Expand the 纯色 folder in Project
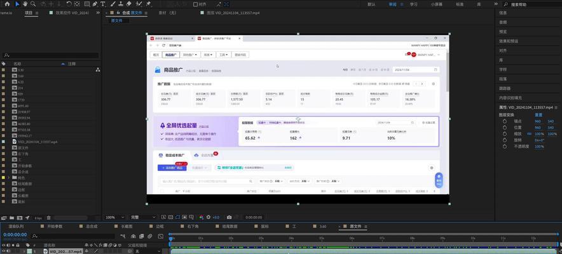 click(8, 177)
